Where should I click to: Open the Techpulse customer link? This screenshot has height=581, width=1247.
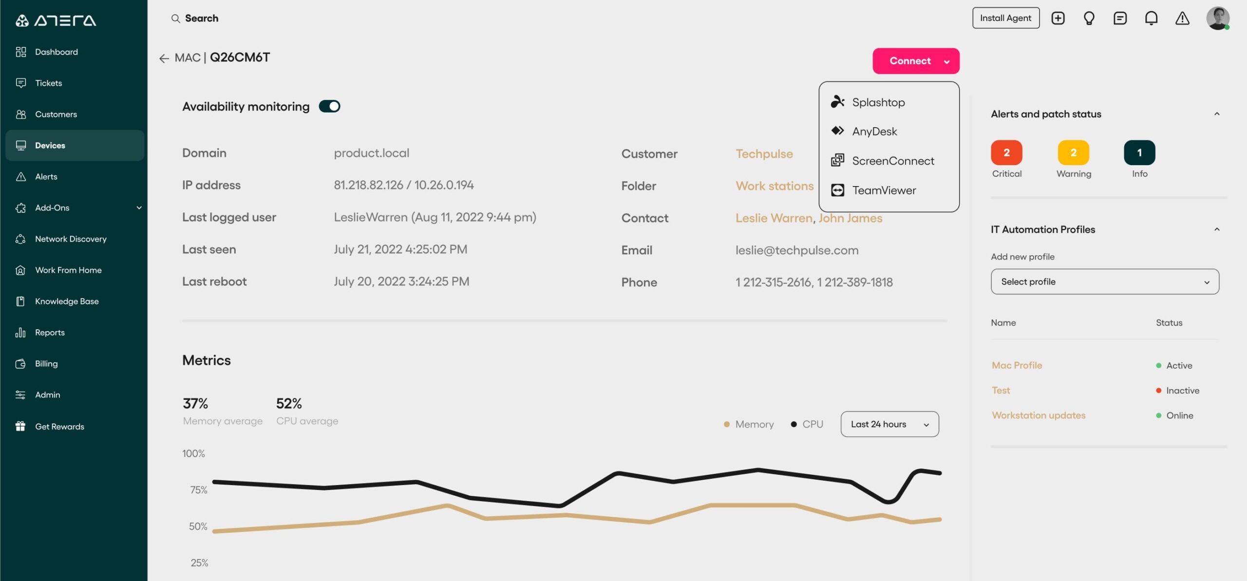(764, 153)
